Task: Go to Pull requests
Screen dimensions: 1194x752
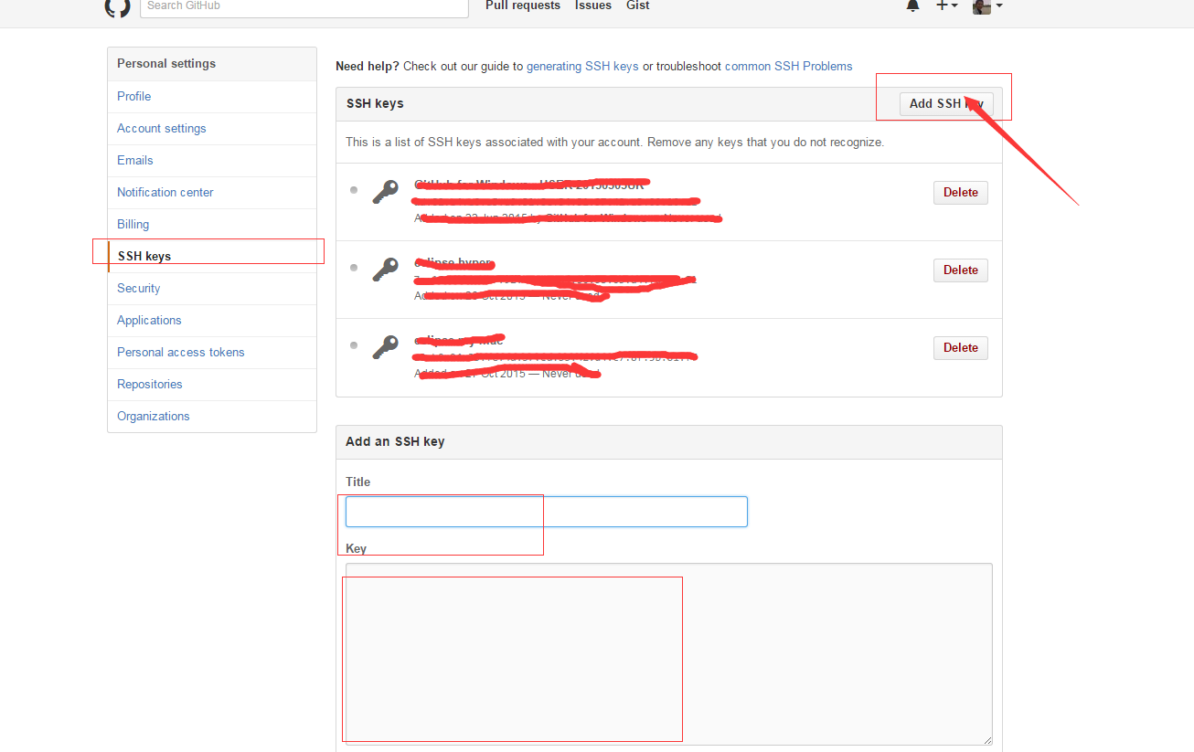Action: click(x=523, y=5)
